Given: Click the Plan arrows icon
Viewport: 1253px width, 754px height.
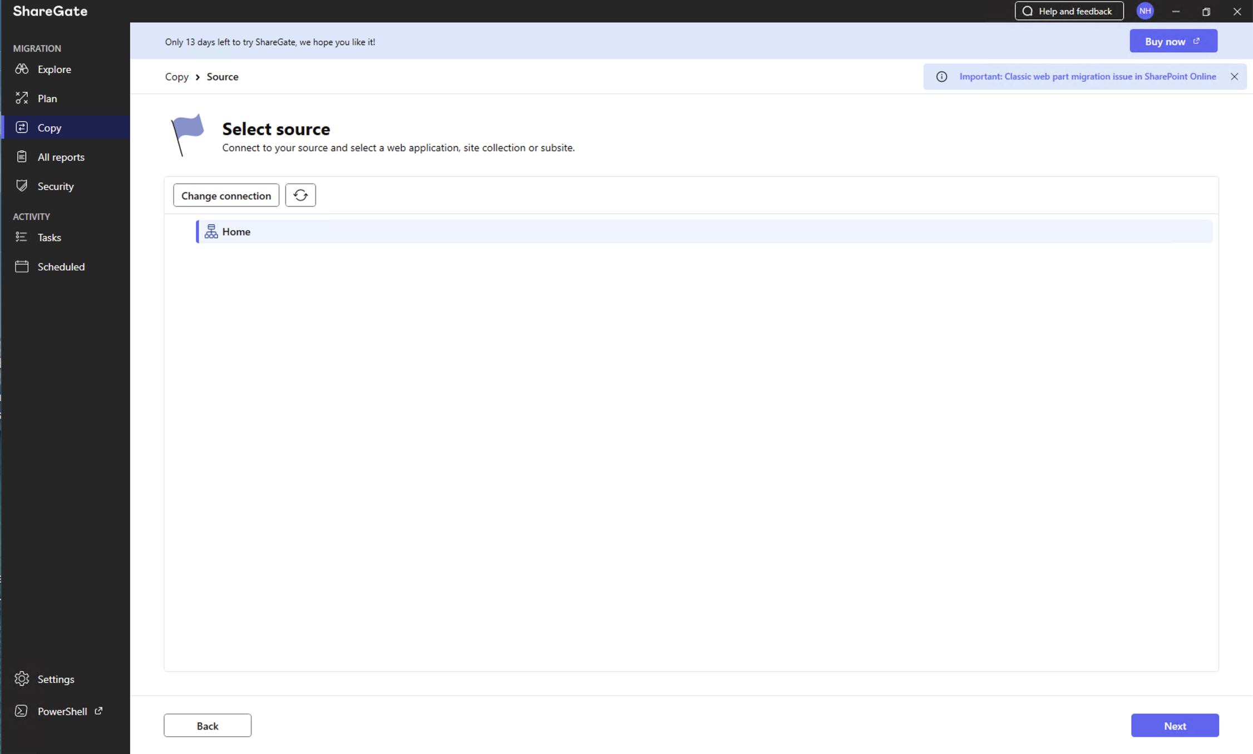Looking at the screenshot, I should [22, 98].
